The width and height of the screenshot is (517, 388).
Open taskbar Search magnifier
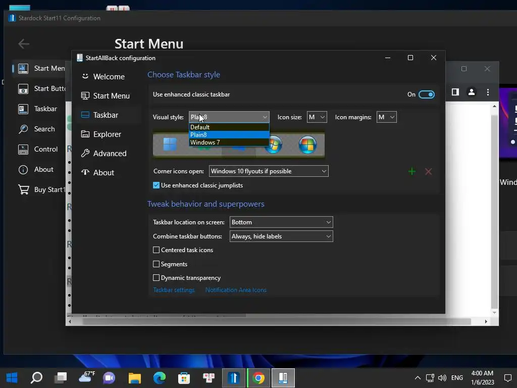coord(36,377)
